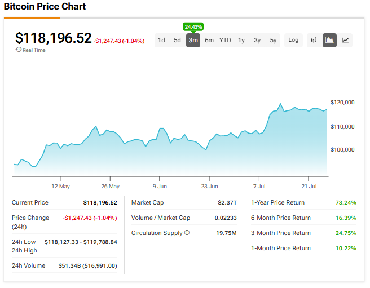Click the Real Time clock icon

(19, 50)
